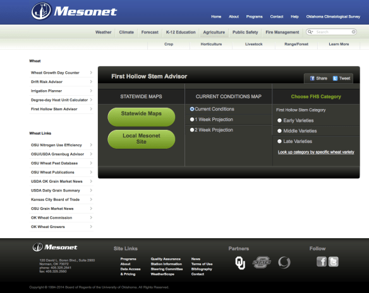The image size is (369, 293).
Task: Open the K-12 Education menu
Action: (x=181, y=32)
